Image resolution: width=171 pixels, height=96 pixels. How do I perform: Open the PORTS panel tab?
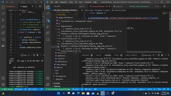(x=116, y=55)
